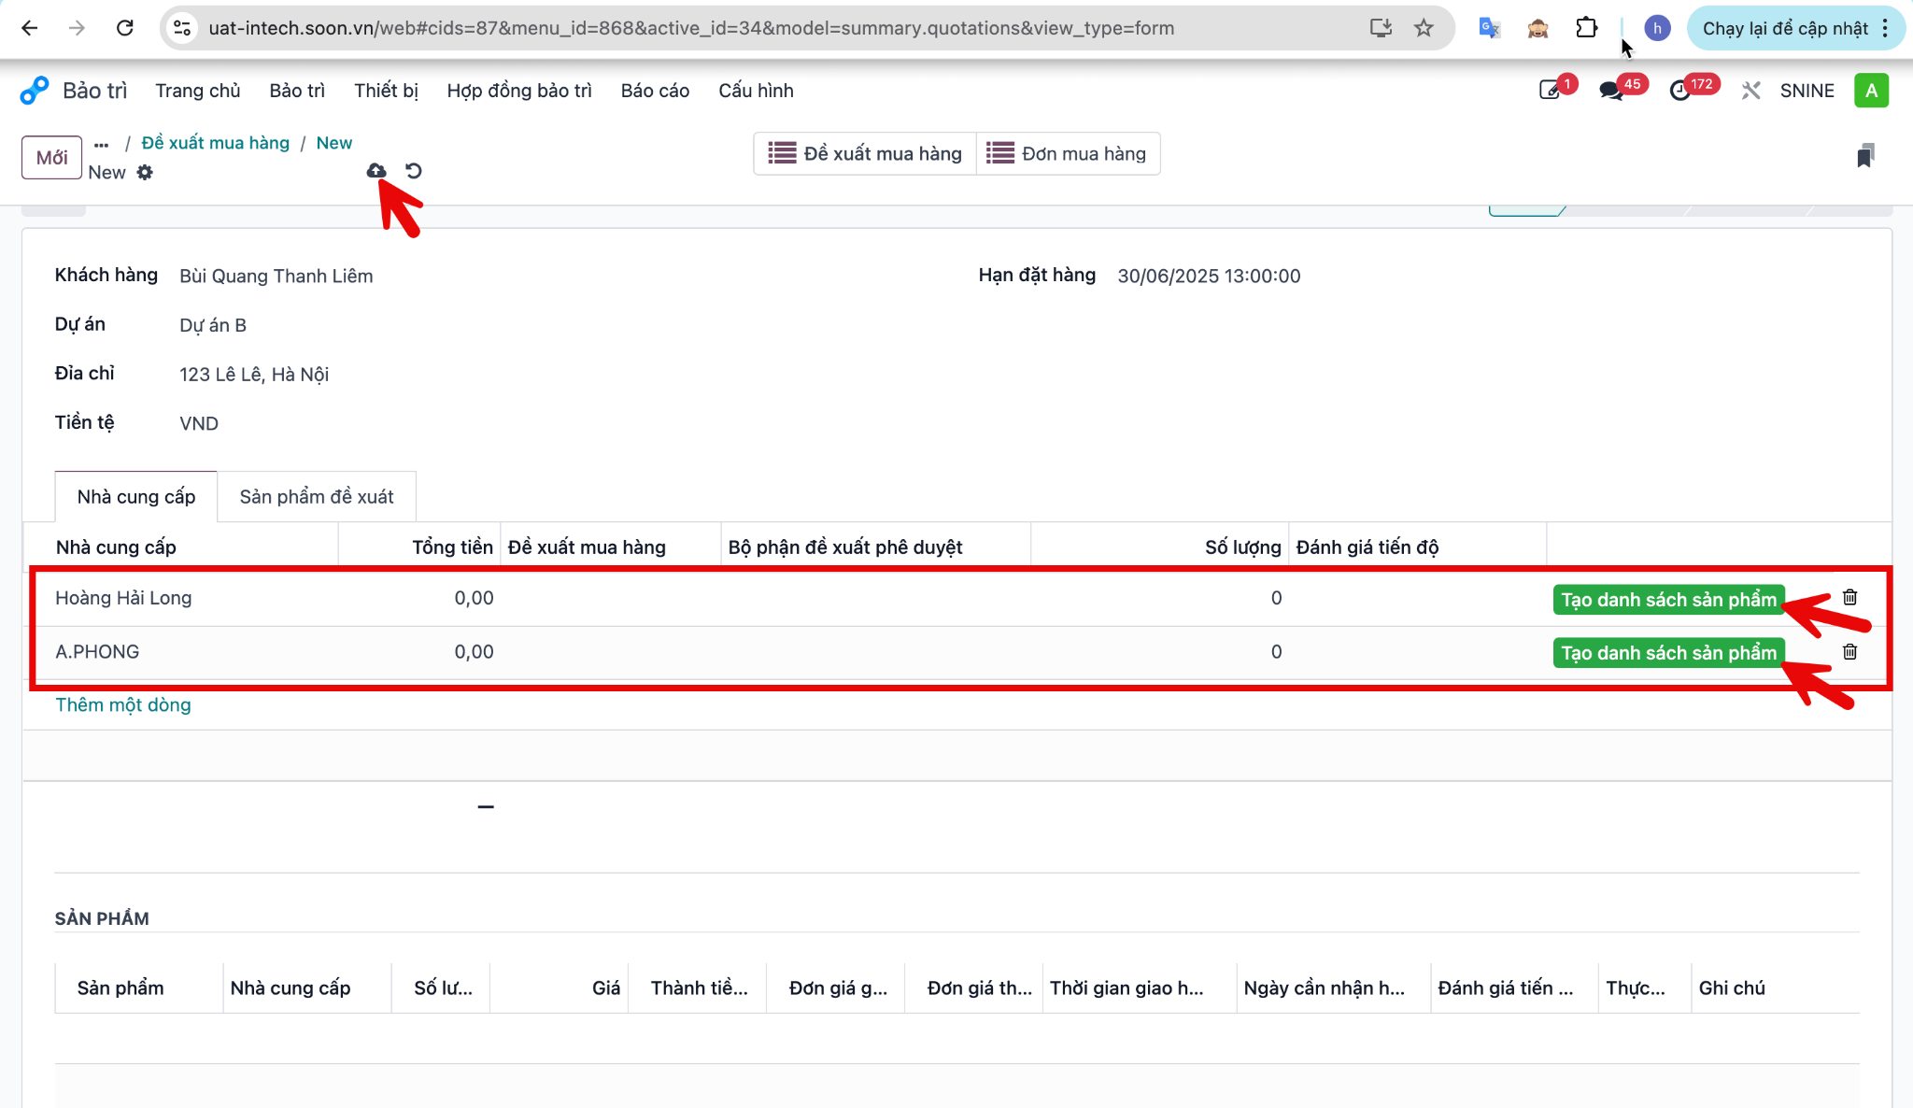Open the chat messages icon with badge 45

[x=1612, y=90]
